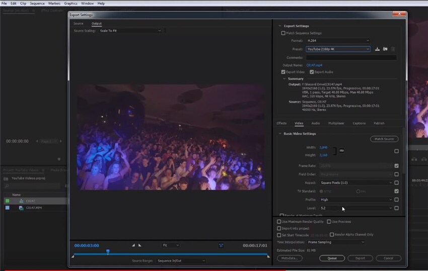Toggle the Field Order match source checkbox
The width and height of the screenshot is (428, 271).
tap(396, 174)
